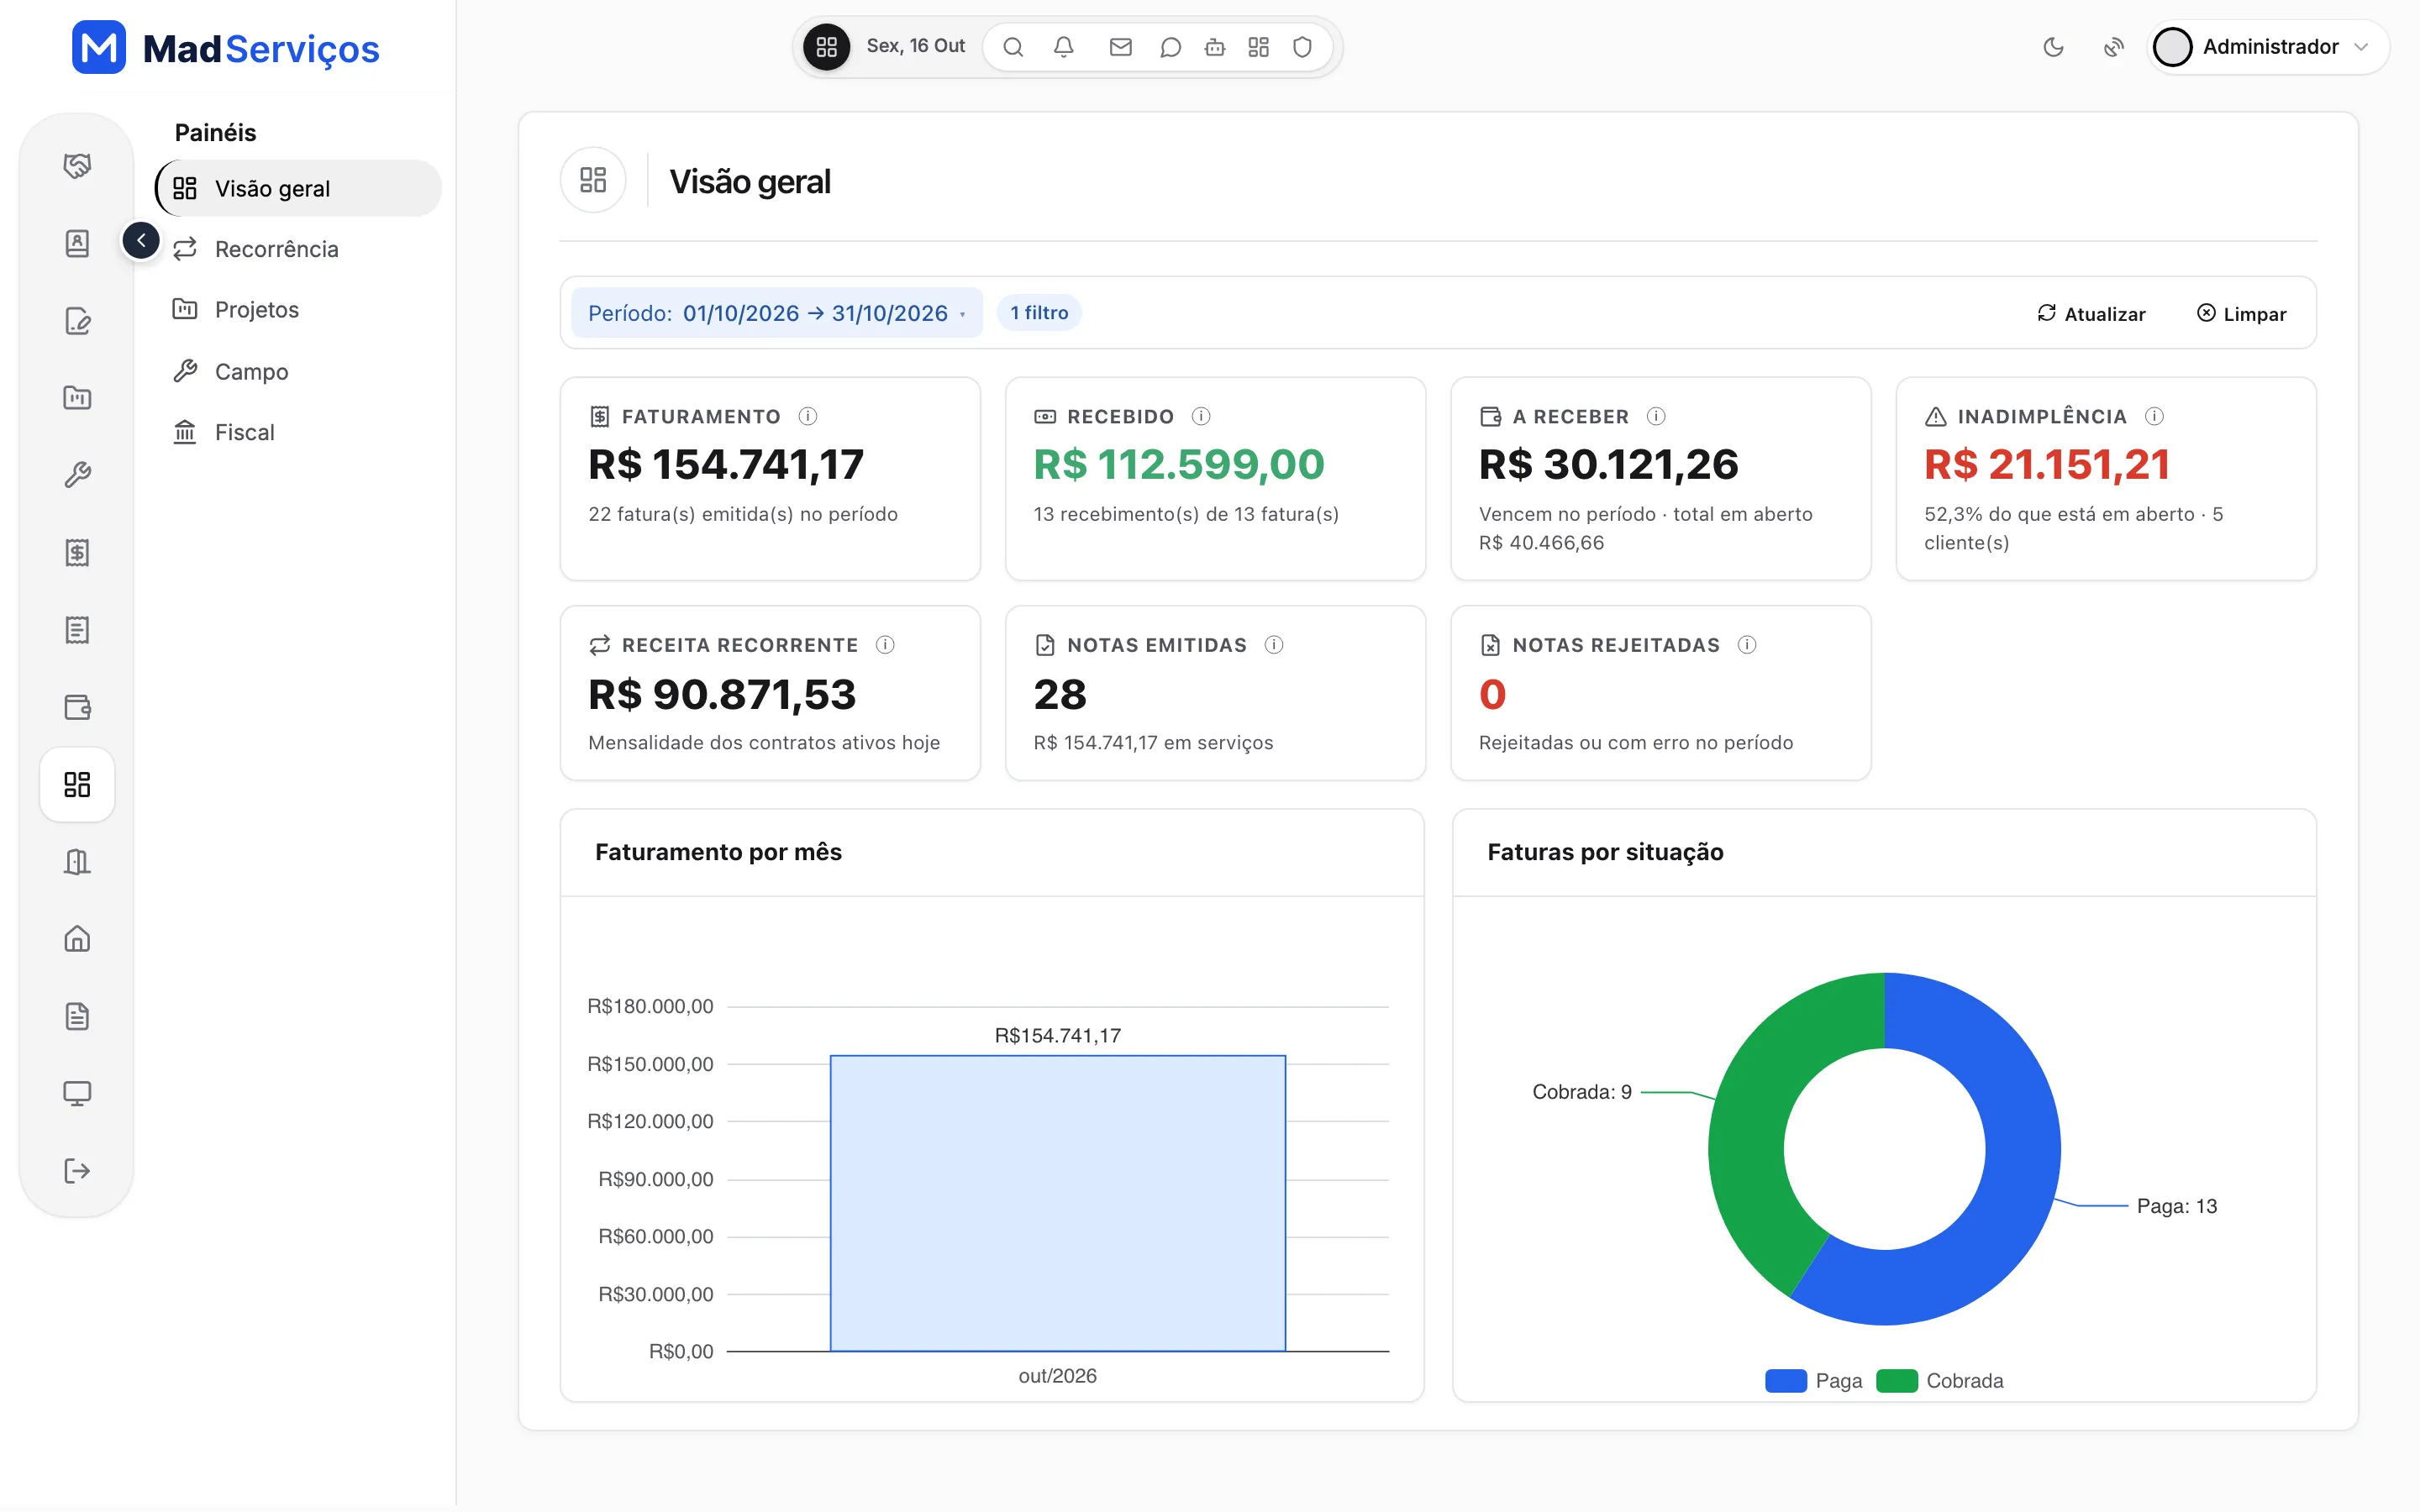This screenshot has height=1512, width=2420.
Task: Open the search icon in the top toolbar
Action: 1013,47
